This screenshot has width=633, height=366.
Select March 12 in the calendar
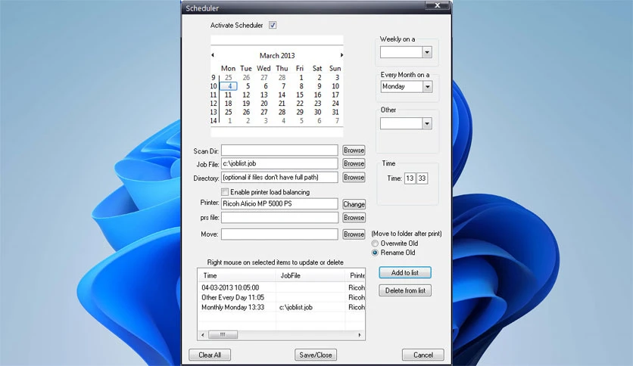point(246,95)
